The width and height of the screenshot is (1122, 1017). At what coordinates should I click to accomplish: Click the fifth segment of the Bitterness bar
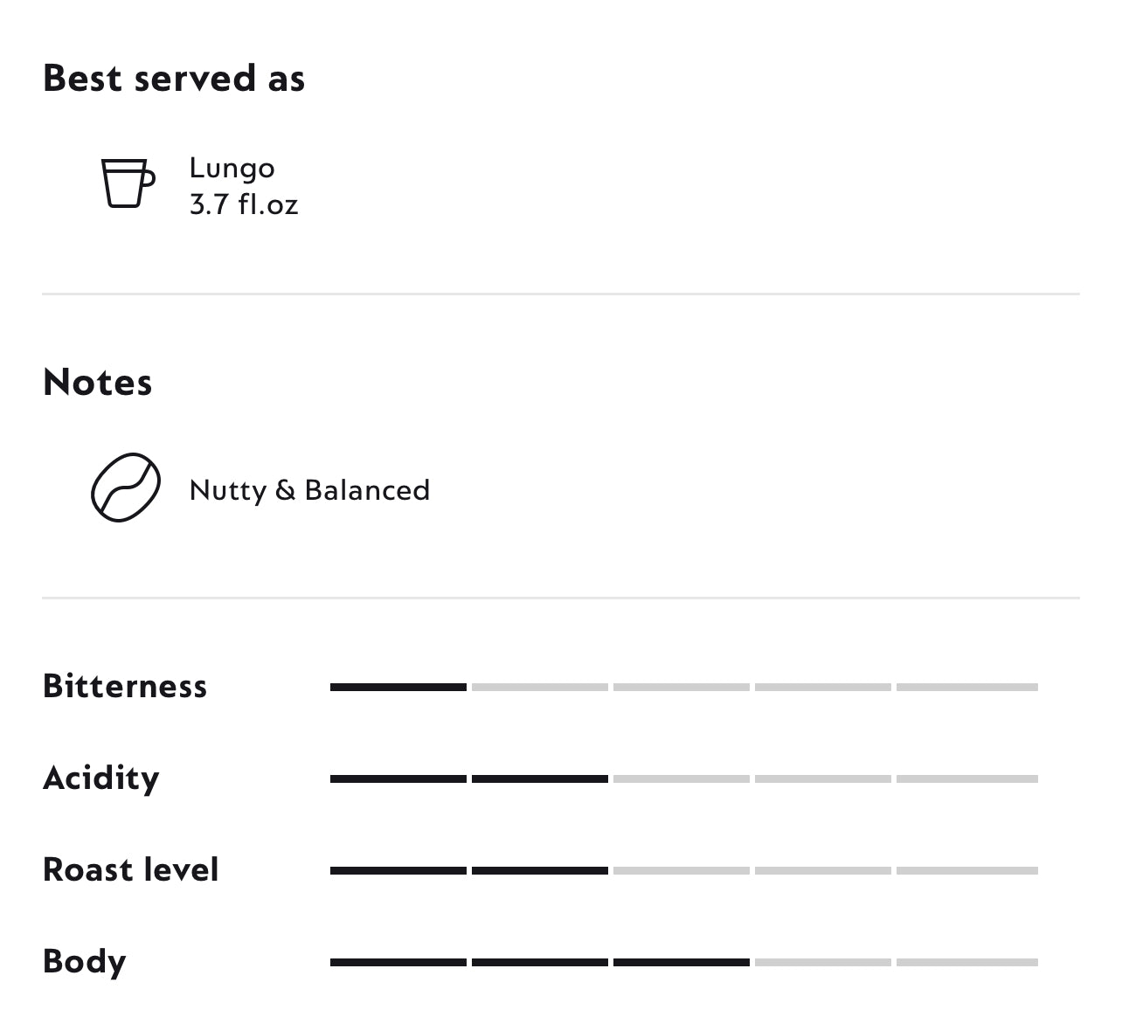tap(966, 688)
